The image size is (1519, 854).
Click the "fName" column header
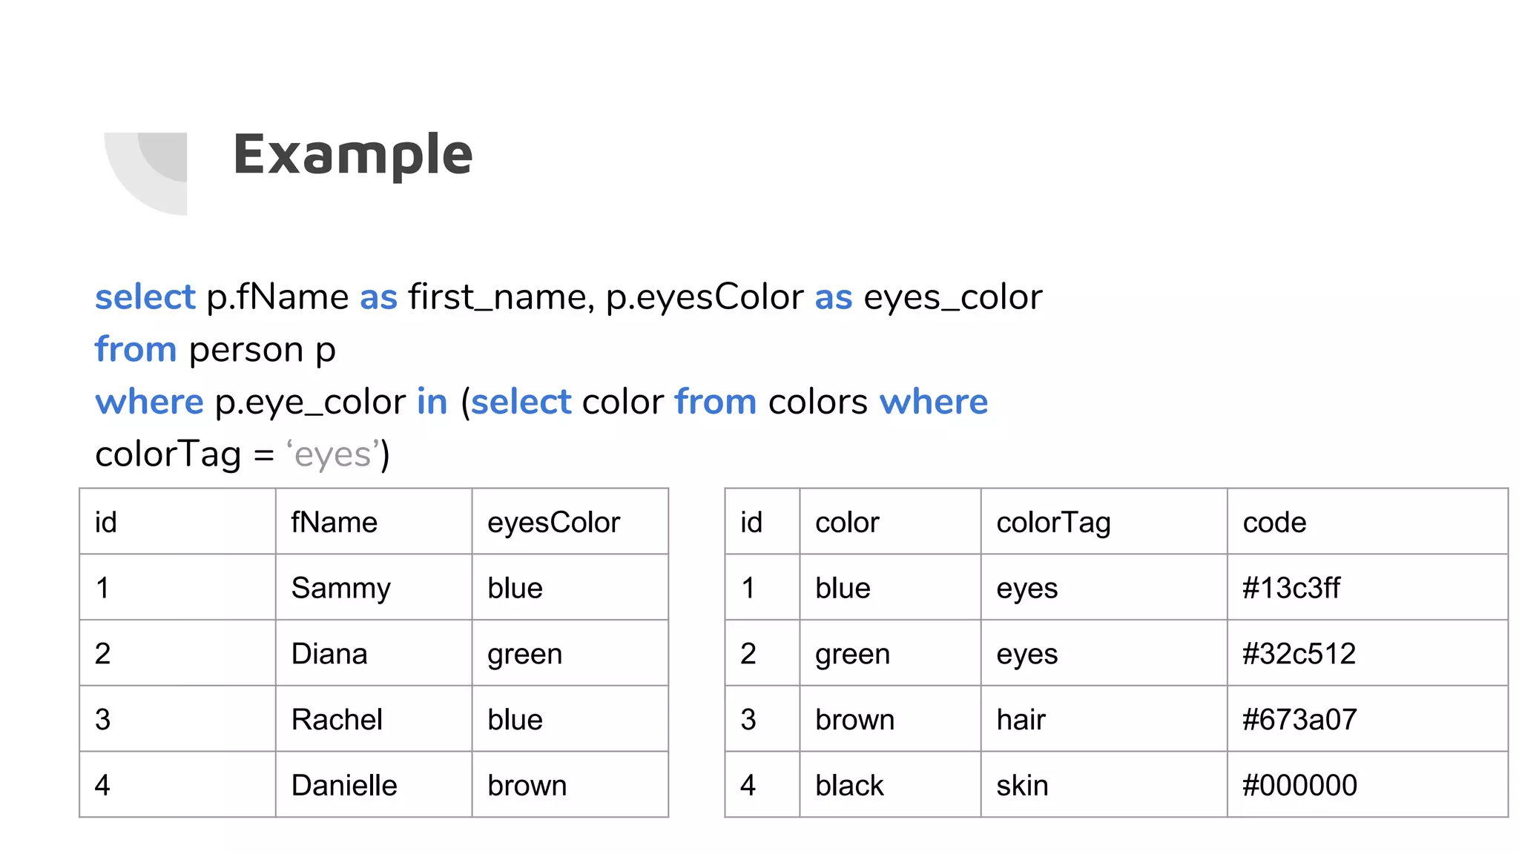334,523
